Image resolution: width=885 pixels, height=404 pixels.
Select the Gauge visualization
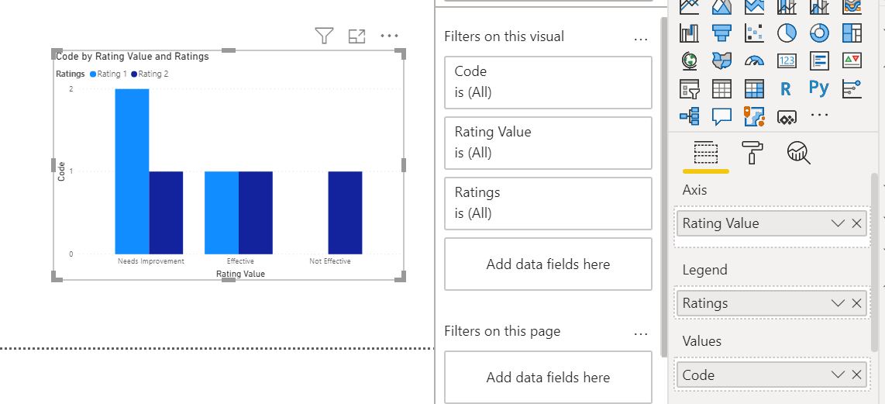(x=754, y=60)
